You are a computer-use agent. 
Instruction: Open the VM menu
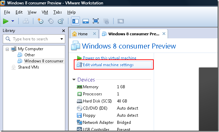45,12
